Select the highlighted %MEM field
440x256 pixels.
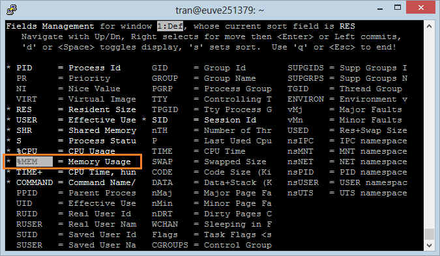click(35, 162)
